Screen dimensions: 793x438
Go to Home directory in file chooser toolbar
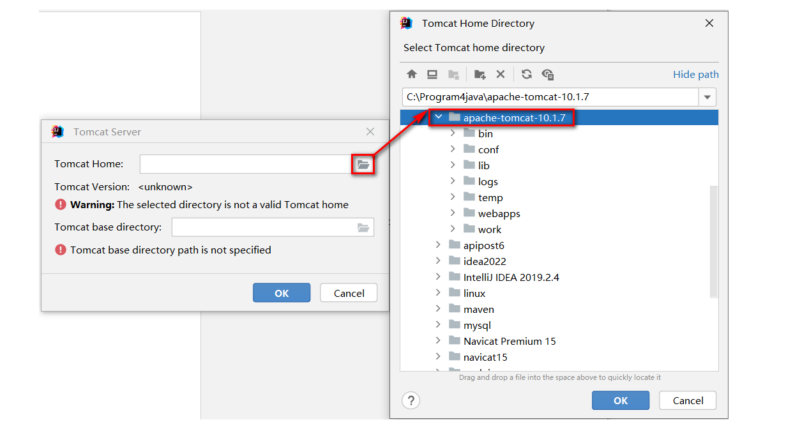tap(412, 74)
